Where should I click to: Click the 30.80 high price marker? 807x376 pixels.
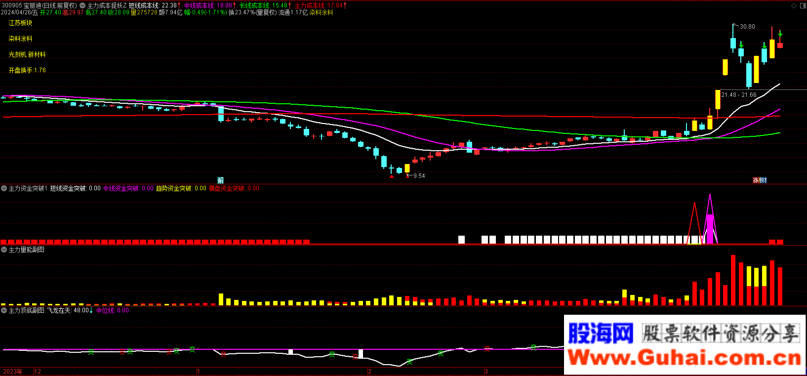747,27
